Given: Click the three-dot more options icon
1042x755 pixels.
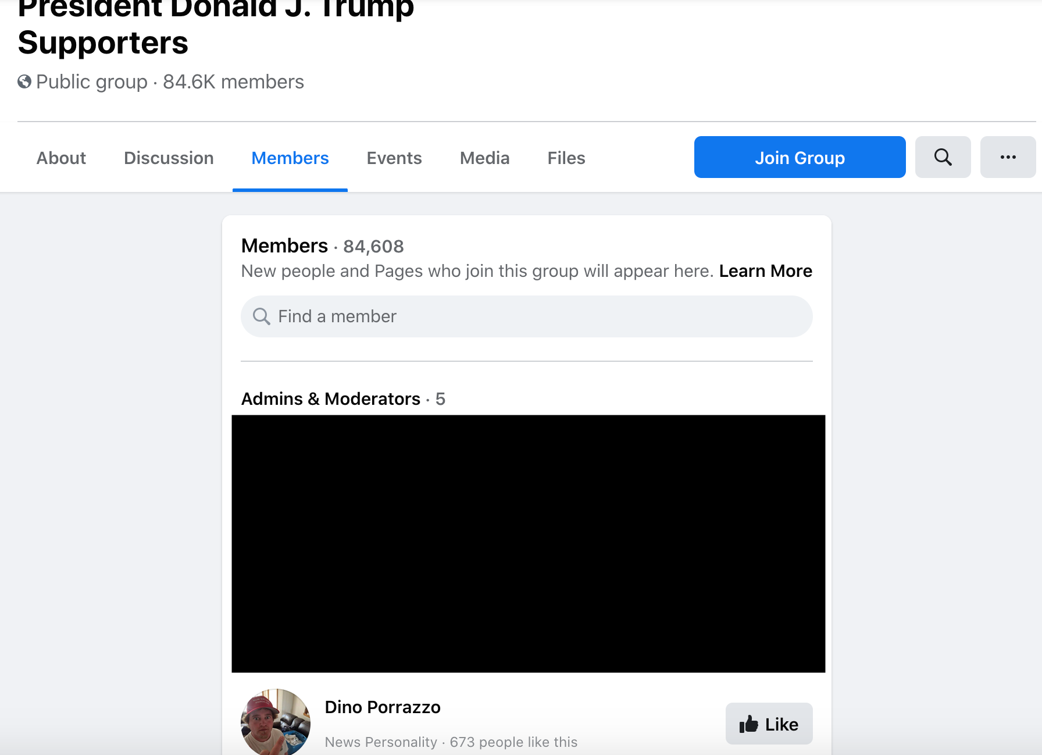Looking at the screenshot, I should (x=1008, y=157).
